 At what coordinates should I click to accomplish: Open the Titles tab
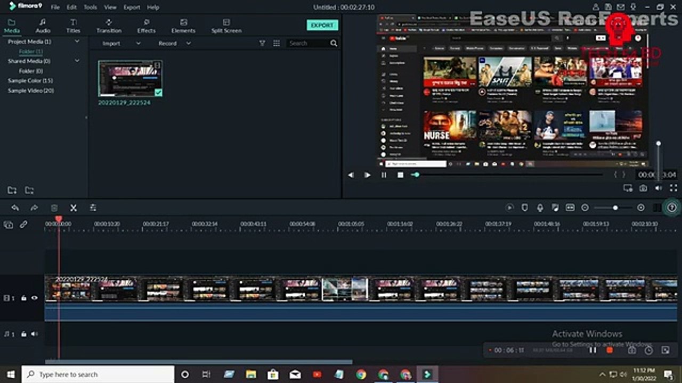coord(74,26)
